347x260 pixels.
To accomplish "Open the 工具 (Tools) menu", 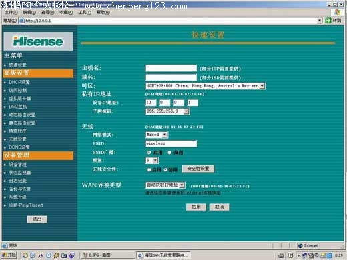I will click(85, 13).
